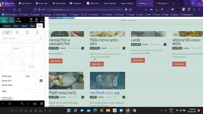This screenshot has height=114, width=203.
Task: Open the Theme'S bookmarks folder
Action: click(x=94, y=15)
